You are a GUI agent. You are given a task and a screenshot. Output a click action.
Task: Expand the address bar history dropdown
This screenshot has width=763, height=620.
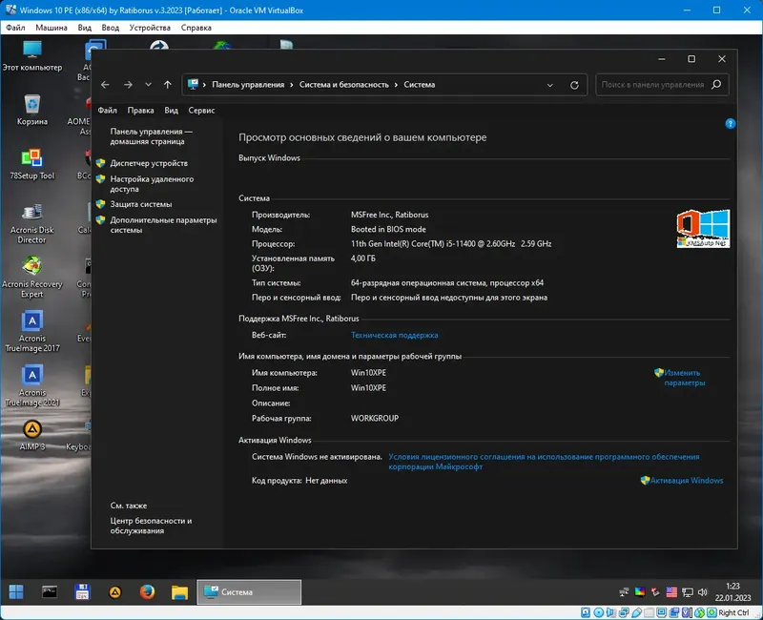click(550, 84)
